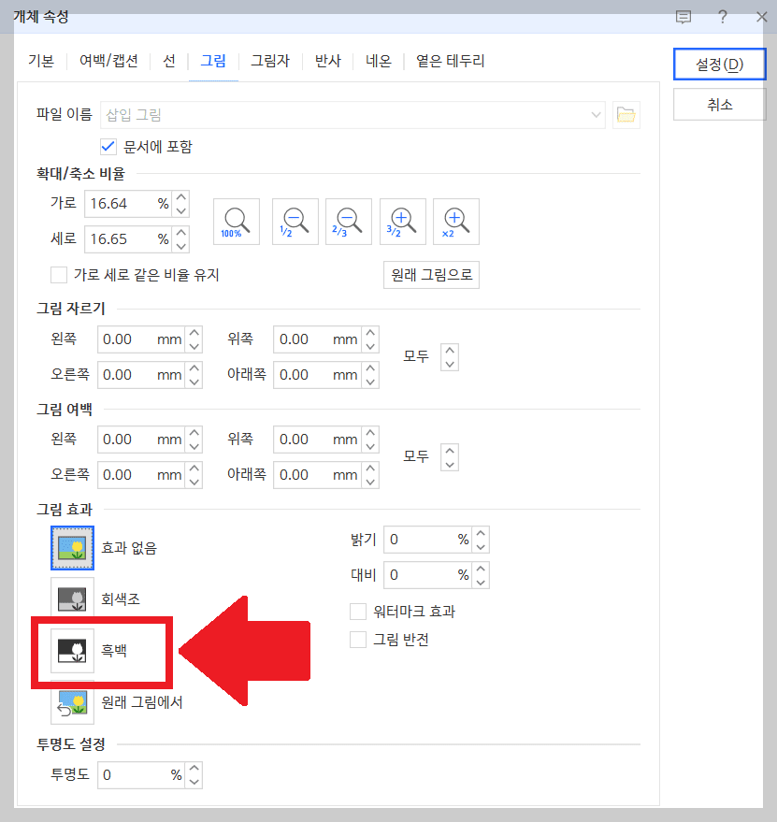Image resolution: width=777 pixels, height=822 pixels.
Task: Switch to the 그림자 tab
Action: pos(270,61)
